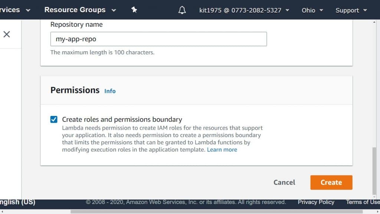This screenshot has width=380, height=214.
Task: Click the pin shortcuts icon in header
Action: pyautogui.click(x=134, y=10)
